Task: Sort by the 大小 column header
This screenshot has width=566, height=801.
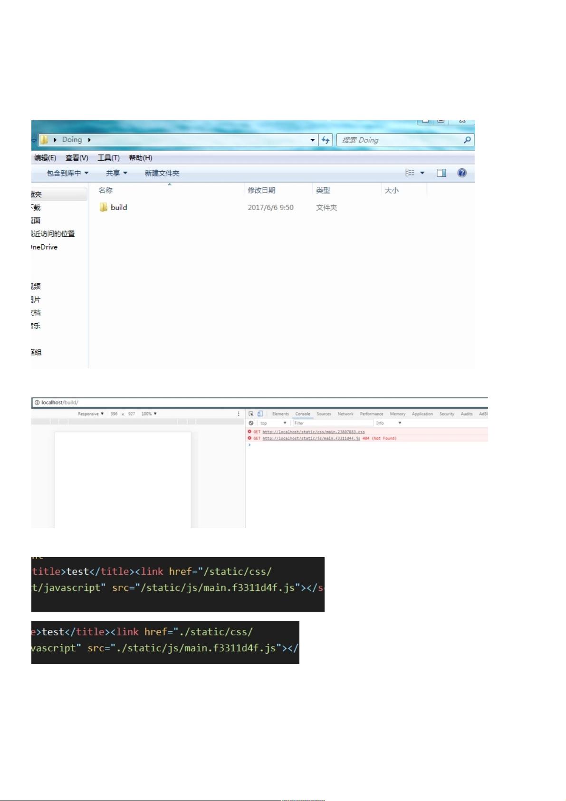Action: (x=392, y=190)
